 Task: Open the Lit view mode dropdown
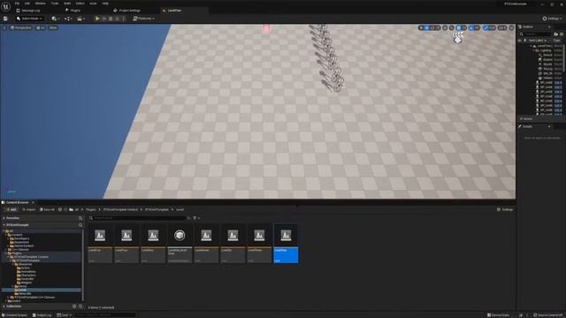pos(41,27)
